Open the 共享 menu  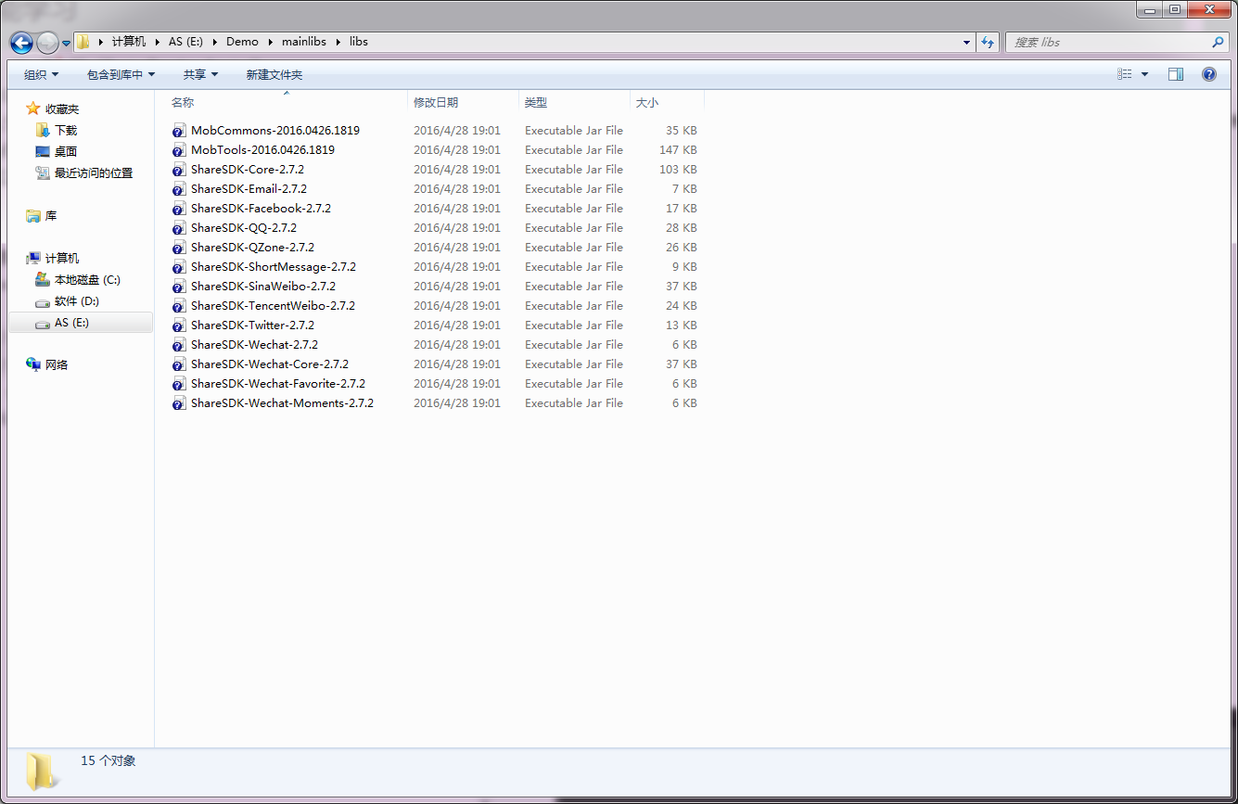[200, 74]
